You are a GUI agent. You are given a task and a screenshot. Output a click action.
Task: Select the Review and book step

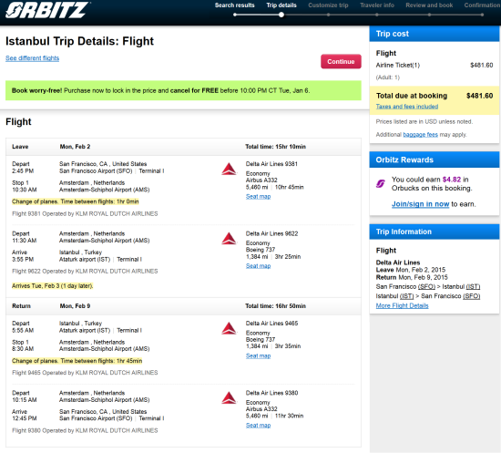pyautogui.click(x=429, y=5)
